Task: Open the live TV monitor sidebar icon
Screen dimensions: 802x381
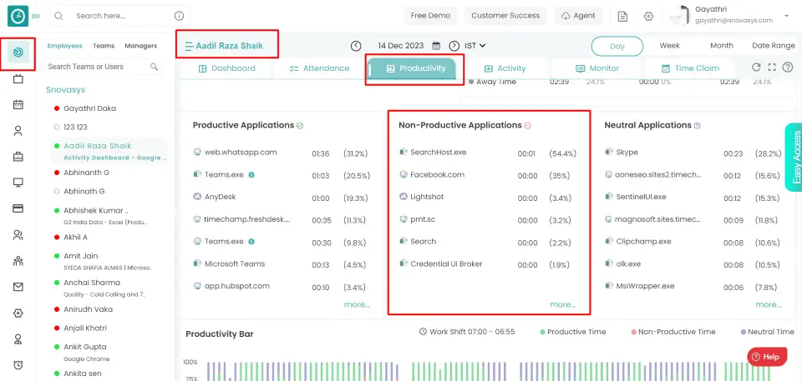Action: click(18, 78)
